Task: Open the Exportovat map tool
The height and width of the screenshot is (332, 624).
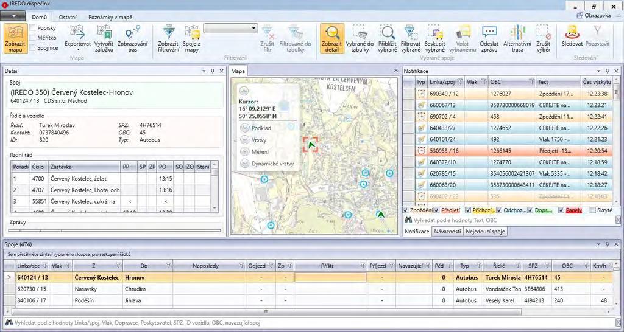Action: (x=77, y=38)
